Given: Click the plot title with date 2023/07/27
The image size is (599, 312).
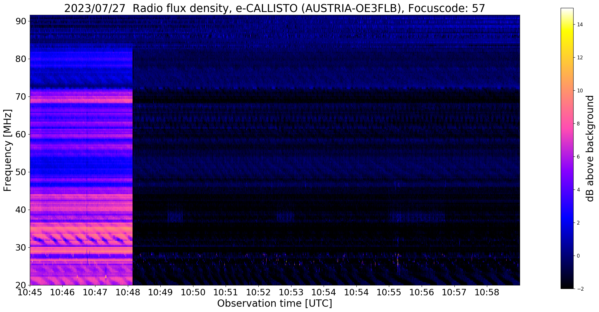Looking at the screenshot, I should click(x=274, y=8).
